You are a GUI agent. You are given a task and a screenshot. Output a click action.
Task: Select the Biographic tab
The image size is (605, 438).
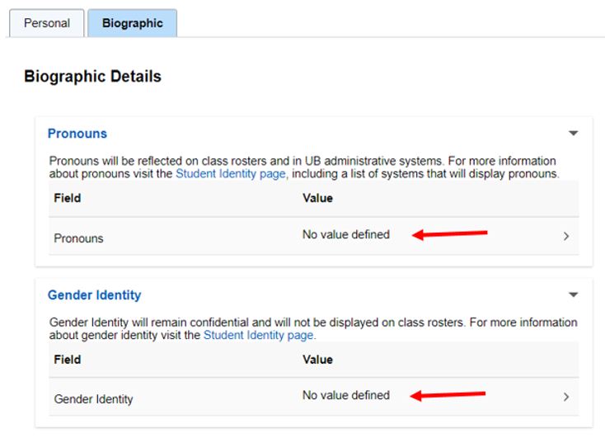132,23
